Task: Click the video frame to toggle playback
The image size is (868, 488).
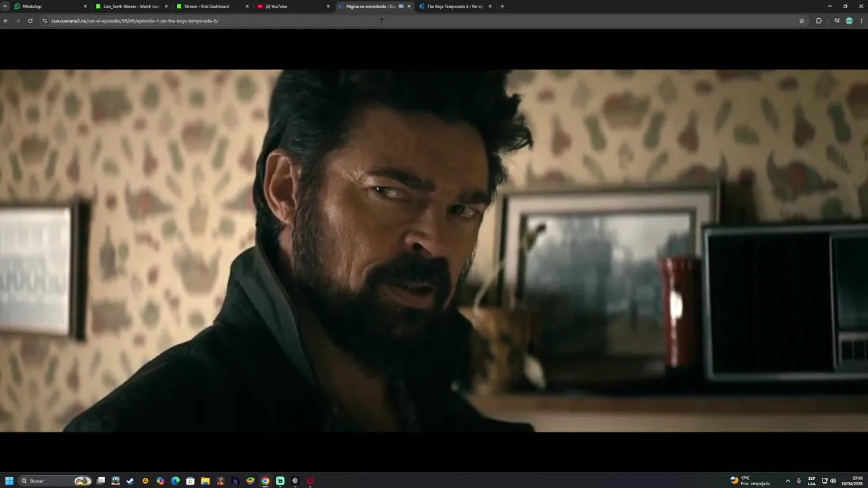Action: click(x=434, y=251)
